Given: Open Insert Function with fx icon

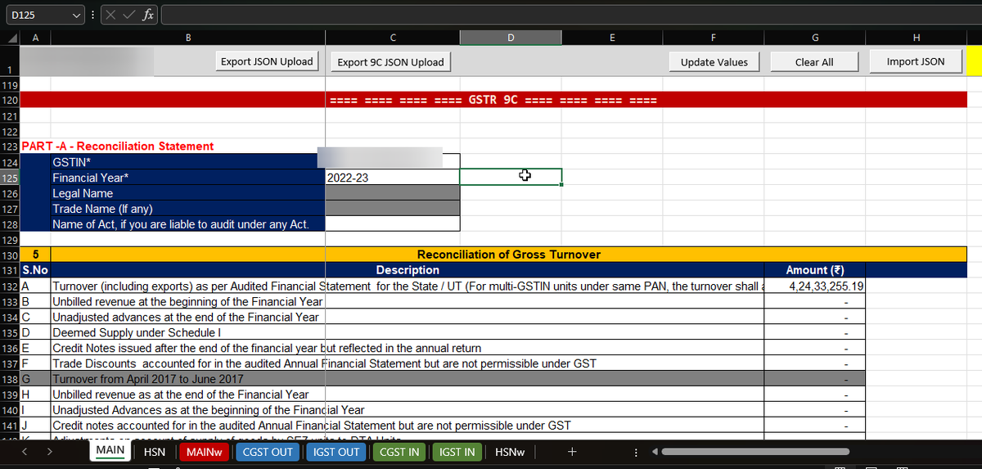Looking at the screenshot, I should point(148,15).
